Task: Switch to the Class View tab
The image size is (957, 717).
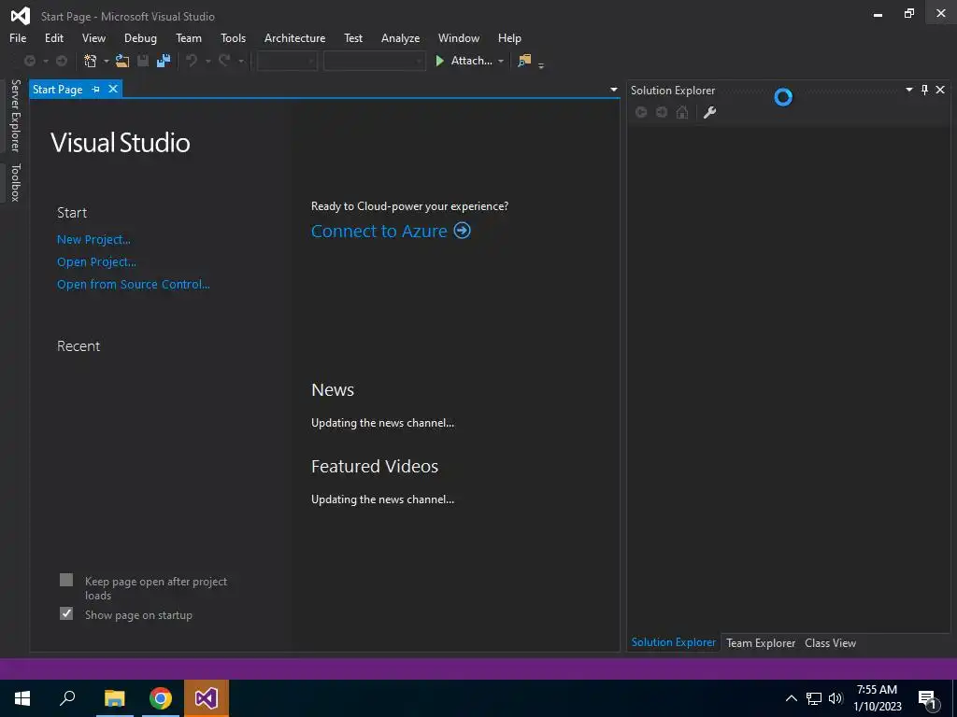Action: pyautogui.click(x=830, y=642)
